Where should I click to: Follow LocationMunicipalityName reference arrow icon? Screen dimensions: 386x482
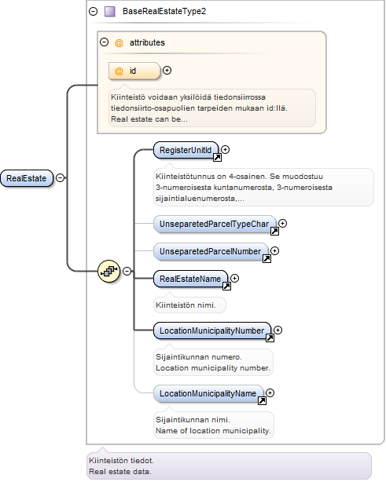coord(262,401)
